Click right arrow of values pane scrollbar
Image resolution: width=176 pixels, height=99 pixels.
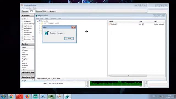[x=164, y=76]
